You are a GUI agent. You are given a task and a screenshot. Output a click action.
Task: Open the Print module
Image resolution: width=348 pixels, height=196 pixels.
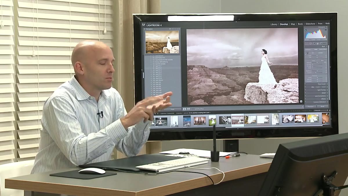[x=320, y=24]
